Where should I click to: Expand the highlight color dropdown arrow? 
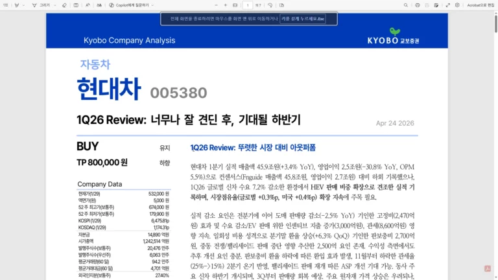pyautogui.click(x=23, y=5)
